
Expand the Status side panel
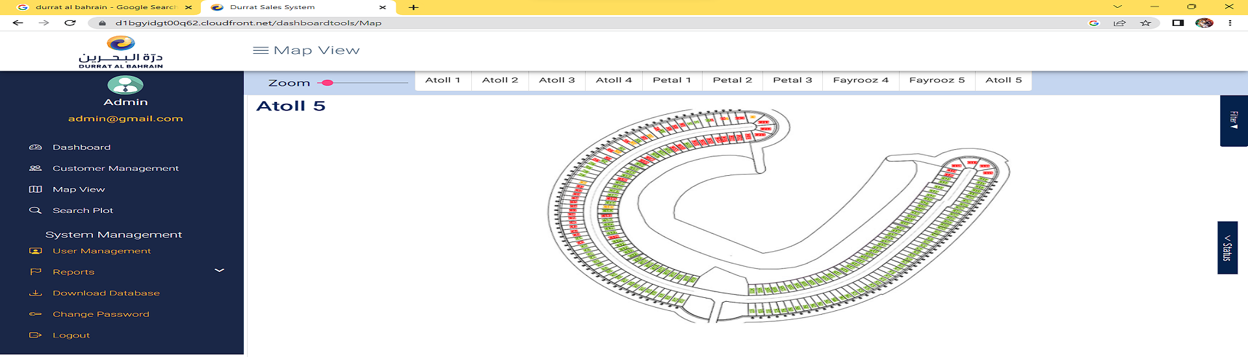pyautogui.click(x=1227, y=248)
